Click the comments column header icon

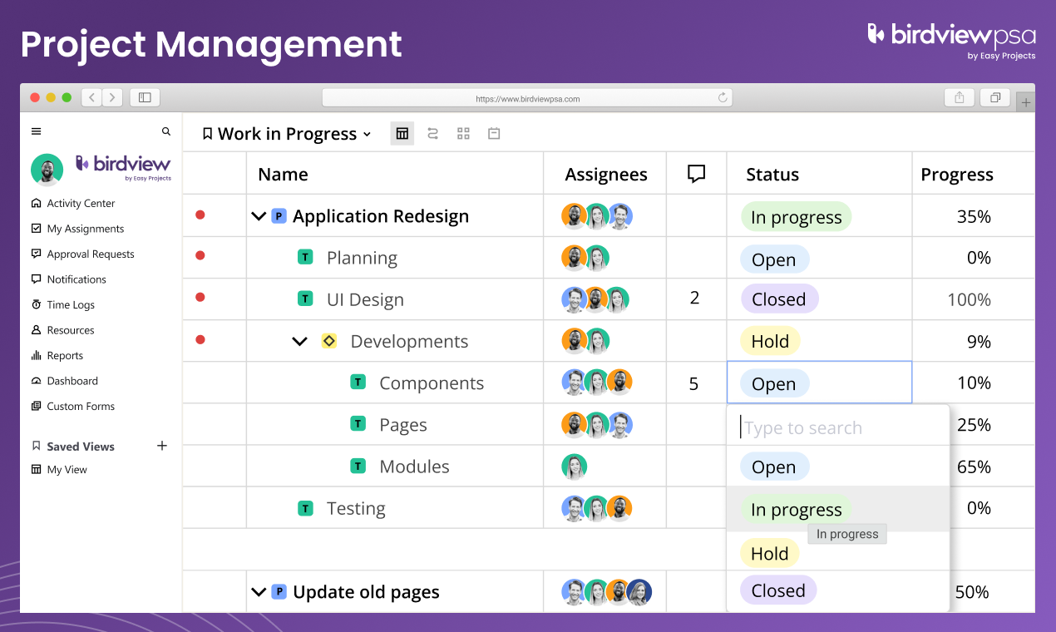click(x=696, y=174)
